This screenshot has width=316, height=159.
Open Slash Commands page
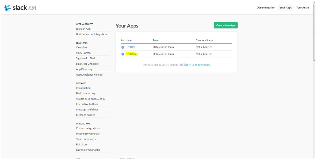tap(86, 139)
